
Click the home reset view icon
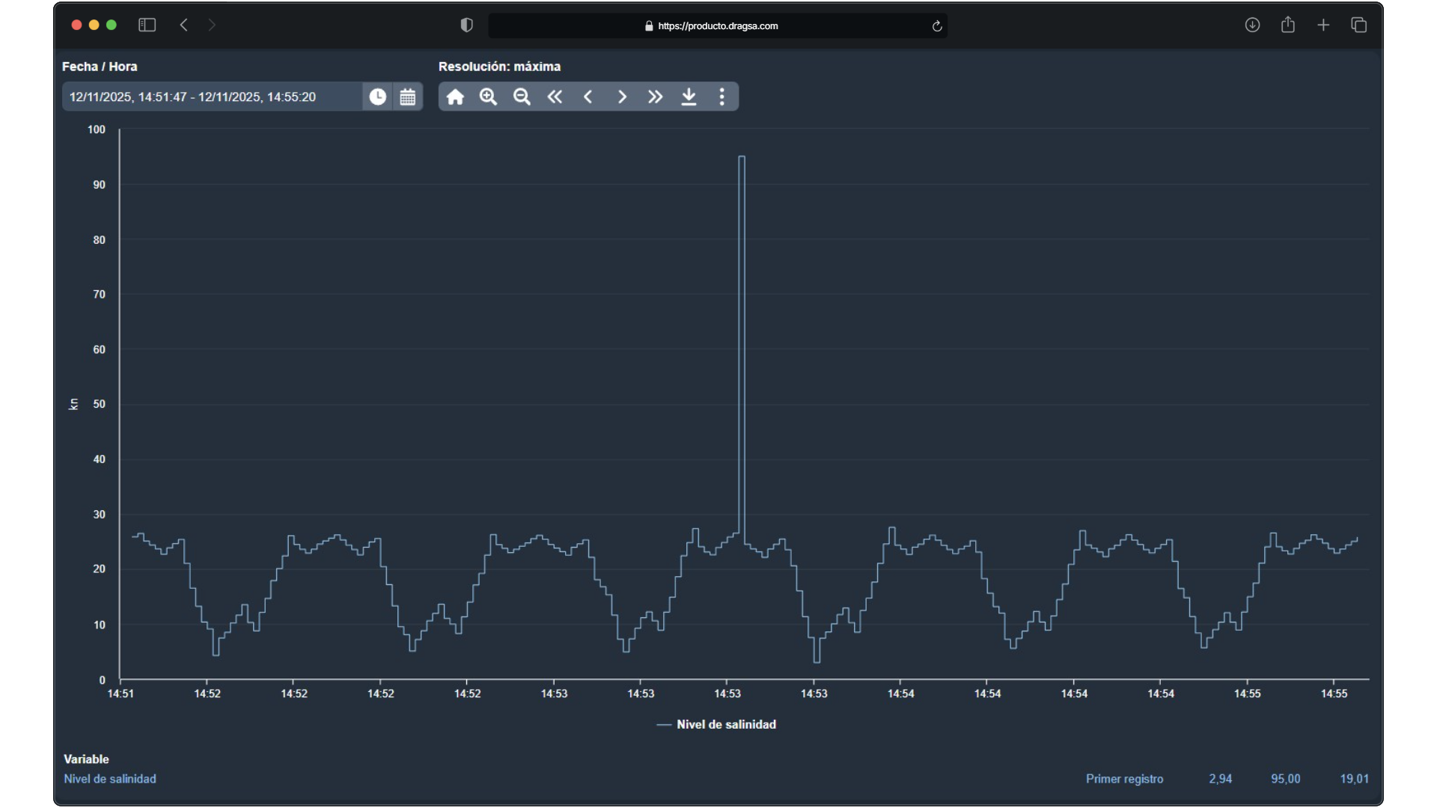[x=455, y=97]
